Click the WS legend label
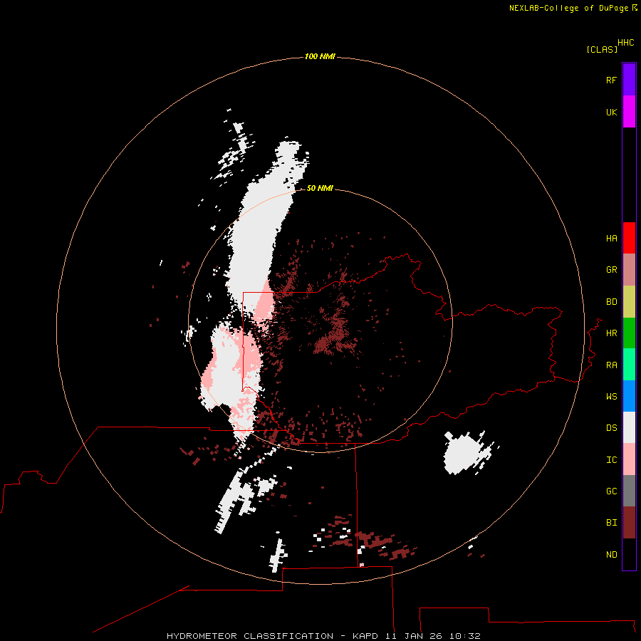This screenshot has width=641, height=641. [611, 397]
